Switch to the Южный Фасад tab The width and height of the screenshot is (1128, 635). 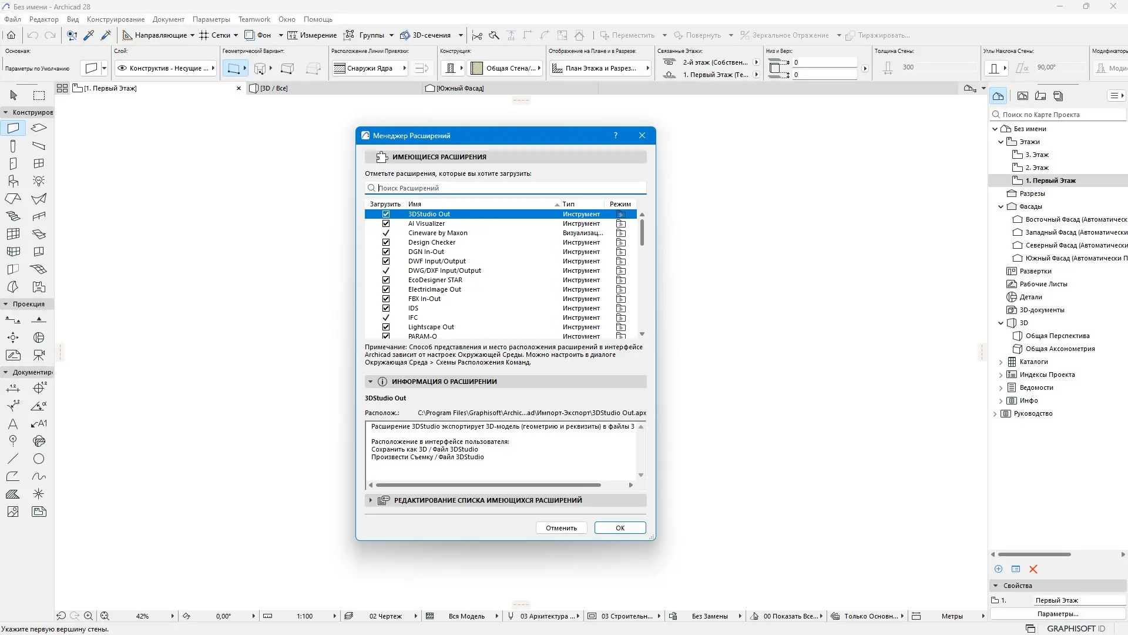point(460,88)
